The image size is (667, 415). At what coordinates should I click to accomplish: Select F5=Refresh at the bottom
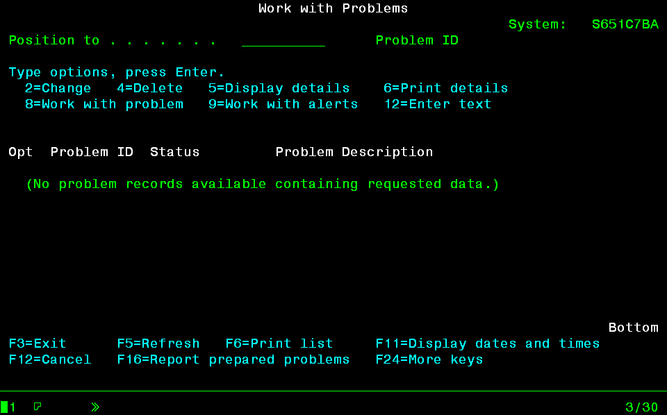tap(158, 344)
